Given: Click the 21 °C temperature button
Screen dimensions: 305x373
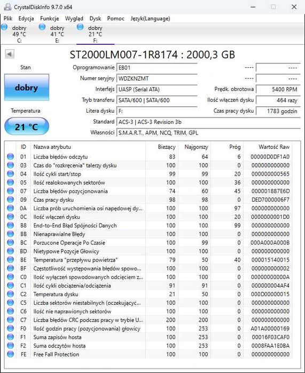Looking at the screenshot, I should (27, 126).
